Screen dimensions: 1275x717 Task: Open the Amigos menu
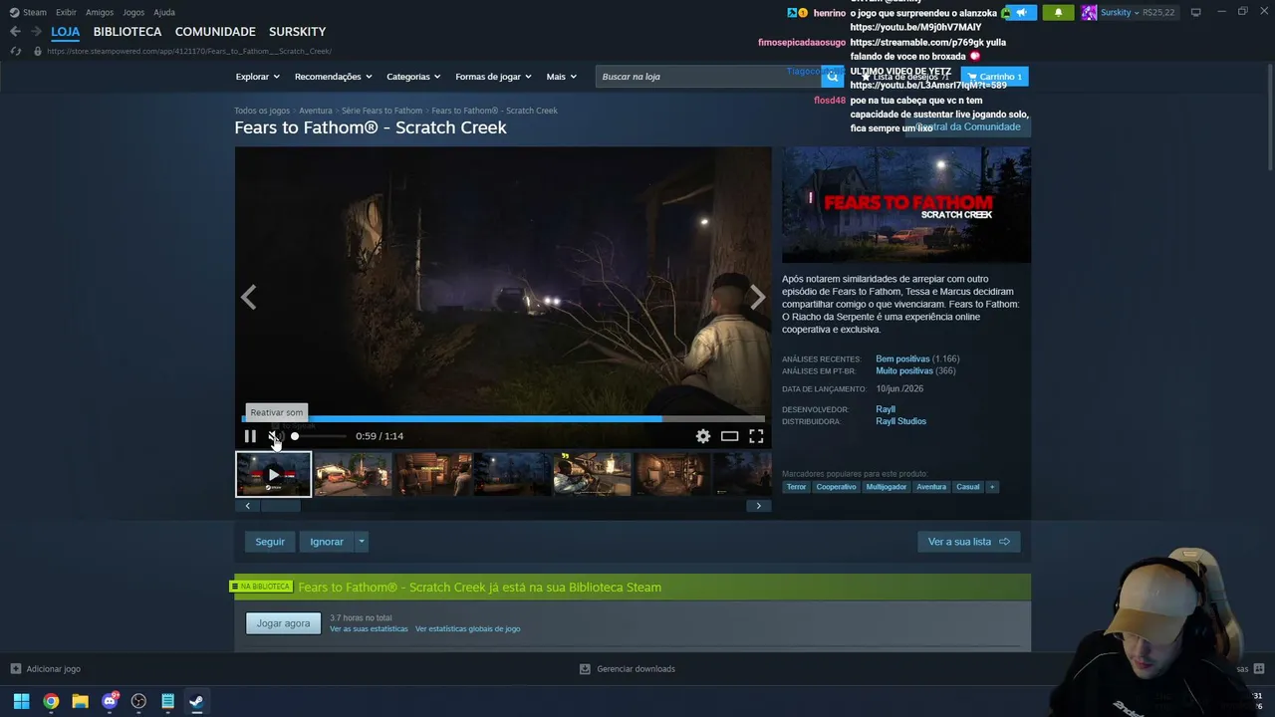100,12
